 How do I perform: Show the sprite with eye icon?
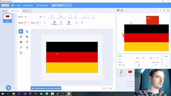pos(120,65)
